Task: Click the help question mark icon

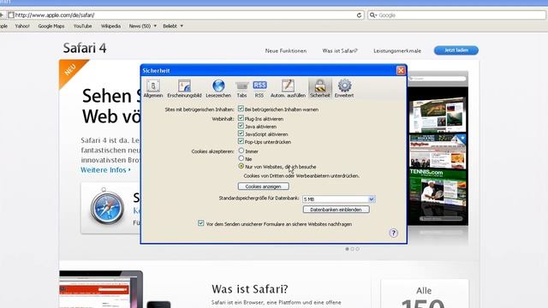Action: point(394,233)
